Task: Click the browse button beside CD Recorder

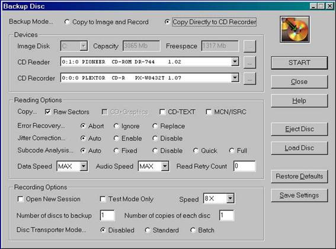Action: (249, 78)
